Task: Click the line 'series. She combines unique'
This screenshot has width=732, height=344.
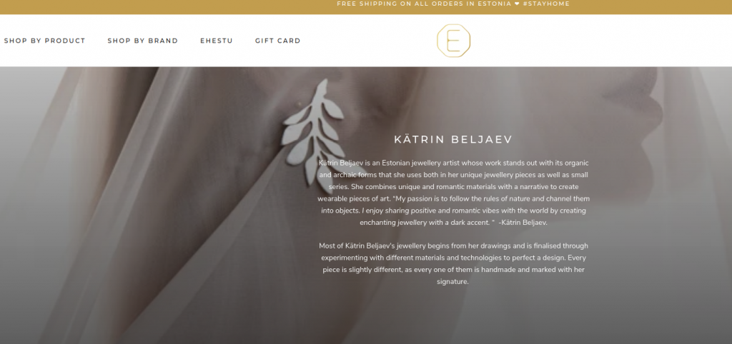Action: pyautogui.click(x=453, y=186)
